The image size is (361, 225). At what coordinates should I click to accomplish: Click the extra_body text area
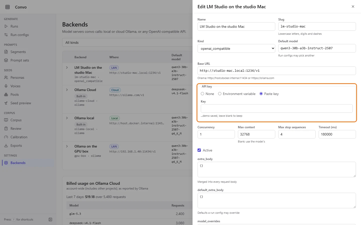pos(277,169)
